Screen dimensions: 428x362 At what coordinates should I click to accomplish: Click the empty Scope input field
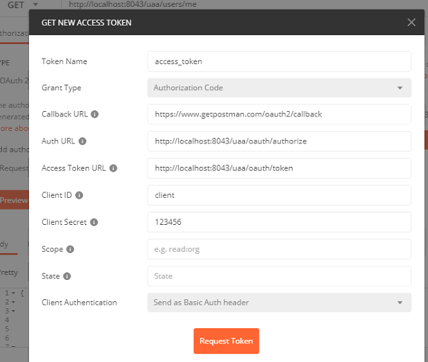coord(279,249)
